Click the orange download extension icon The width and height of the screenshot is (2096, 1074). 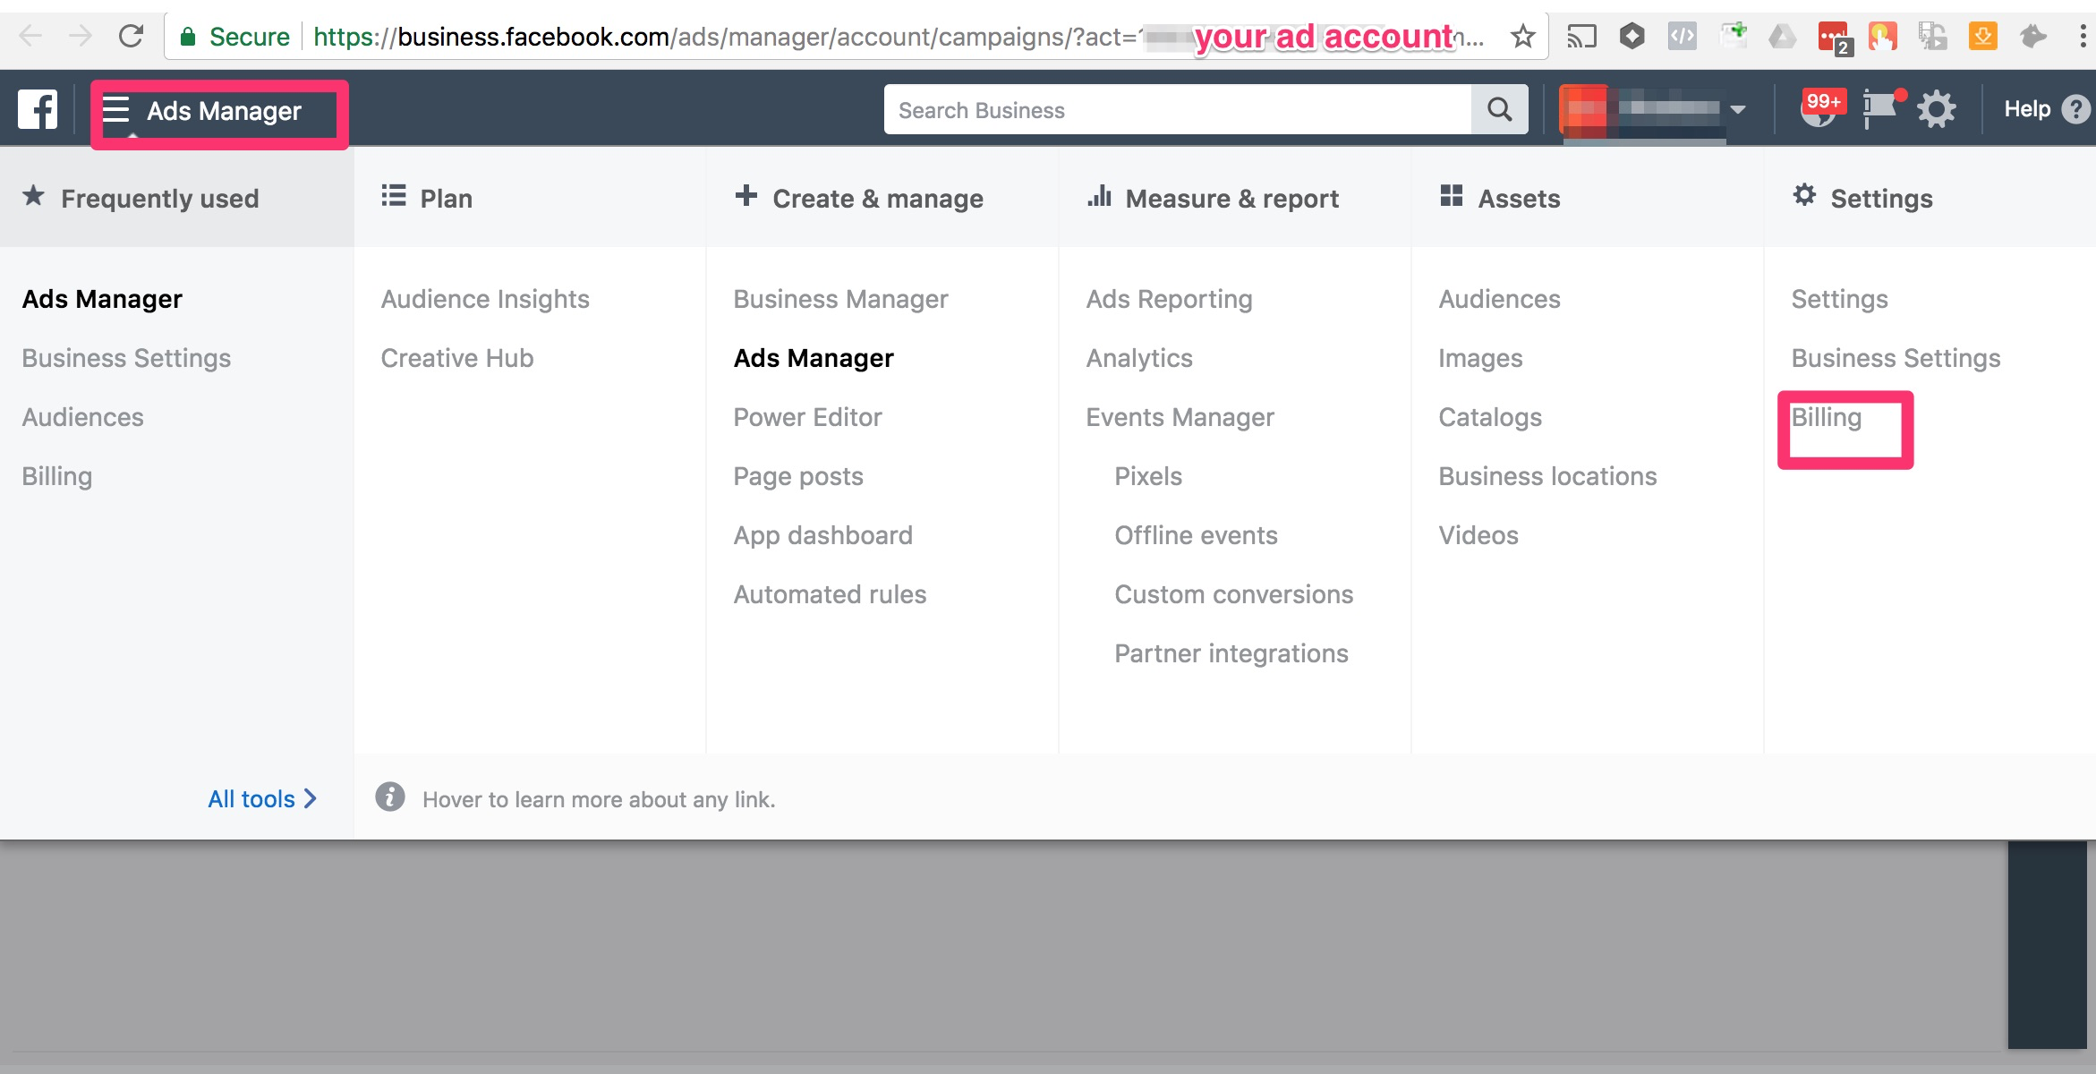tap(1982, 37)
